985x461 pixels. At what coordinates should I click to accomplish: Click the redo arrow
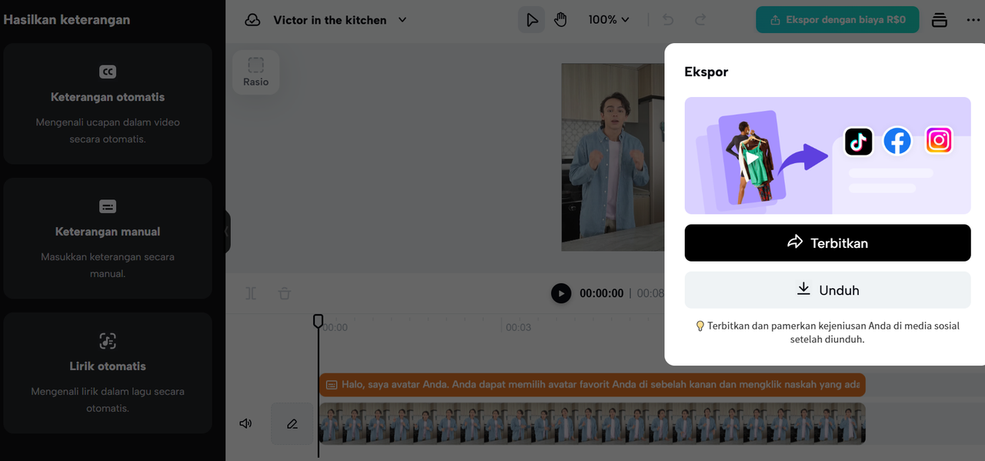pos(700,20)
